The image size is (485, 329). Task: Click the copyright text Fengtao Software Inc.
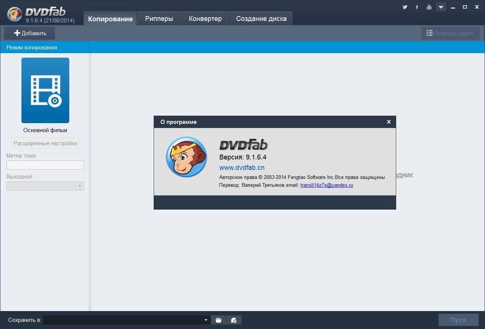tap(302, 177)
